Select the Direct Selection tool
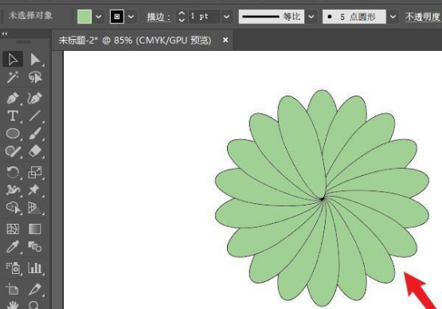The width and height of the screenshot is (442, 309). 35,59
